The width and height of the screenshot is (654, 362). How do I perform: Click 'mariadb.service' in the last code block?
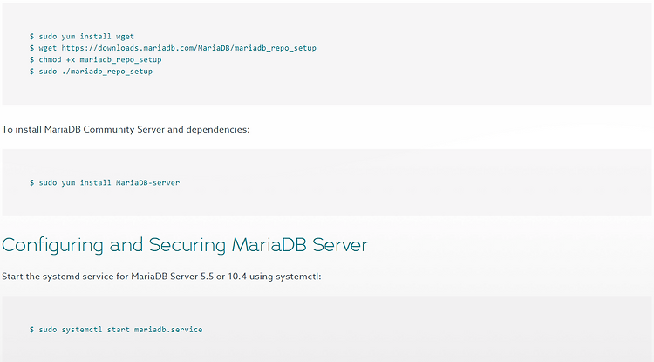click(168, 330)
